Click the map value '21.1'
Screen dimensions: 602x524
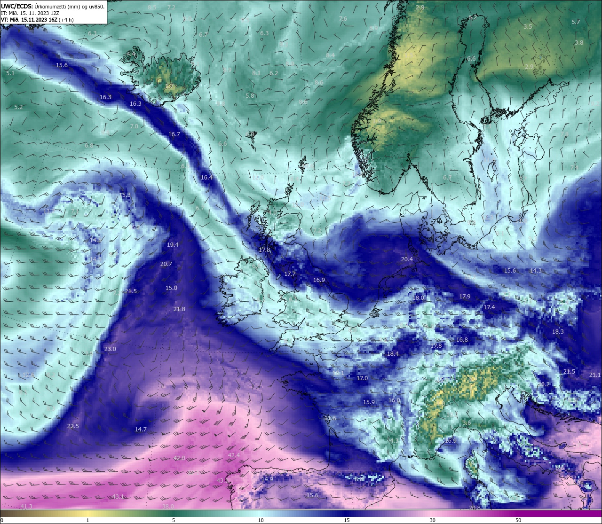point(595,375)
